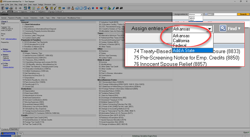250x137 pixels.
Task: Select the State & Local section tab
Action: pyautogui.click(x=61, y=18)
